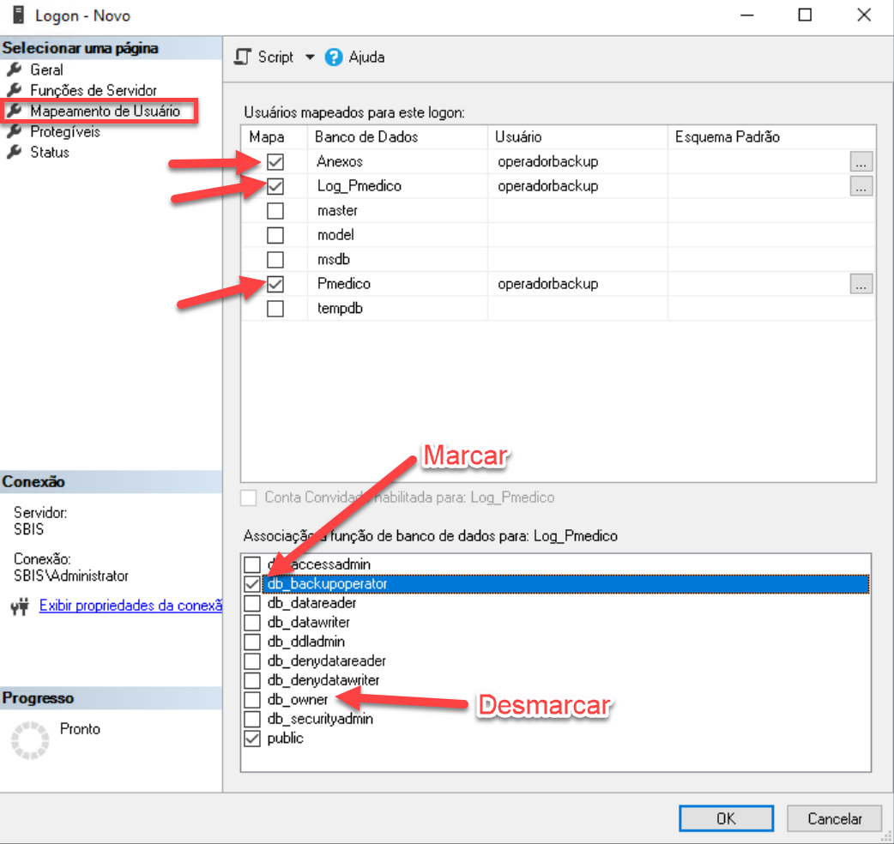Image resolution: width=894 pixels, height=844 pixels.
Task: Switch to the Funções de Servidor page
Action: [x=94, y=90]
